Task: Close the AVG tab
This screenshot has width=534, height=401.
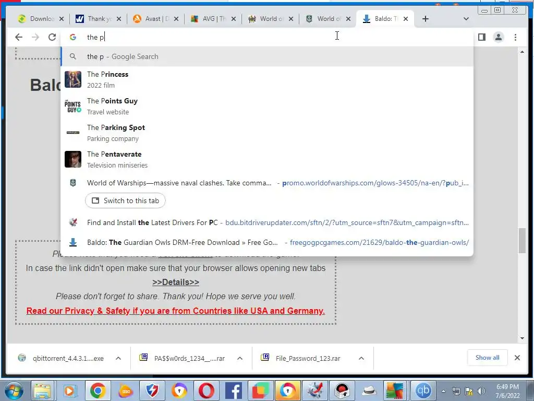Action: pyautogui.click(x=233, y=19)
